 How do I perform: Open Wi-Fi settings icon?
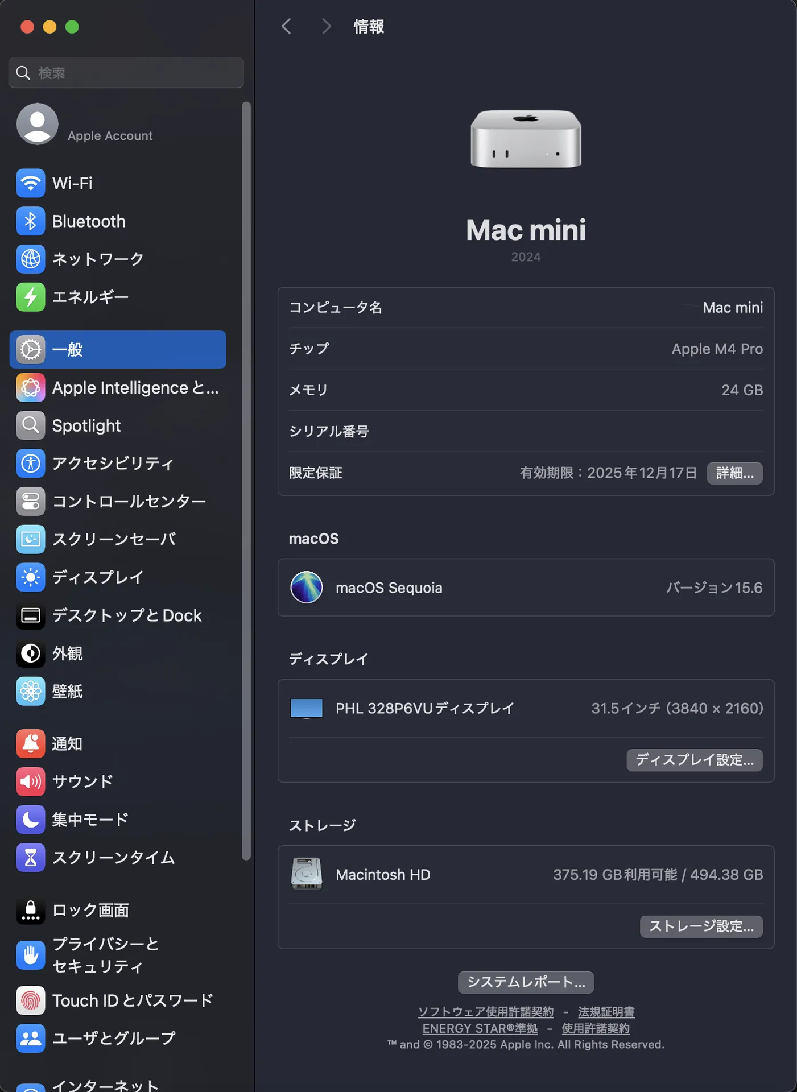31,183
